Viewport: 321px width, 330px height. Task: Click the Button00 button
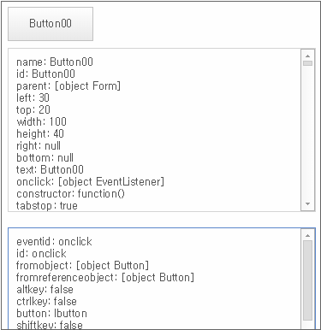(x=51, y=24)
